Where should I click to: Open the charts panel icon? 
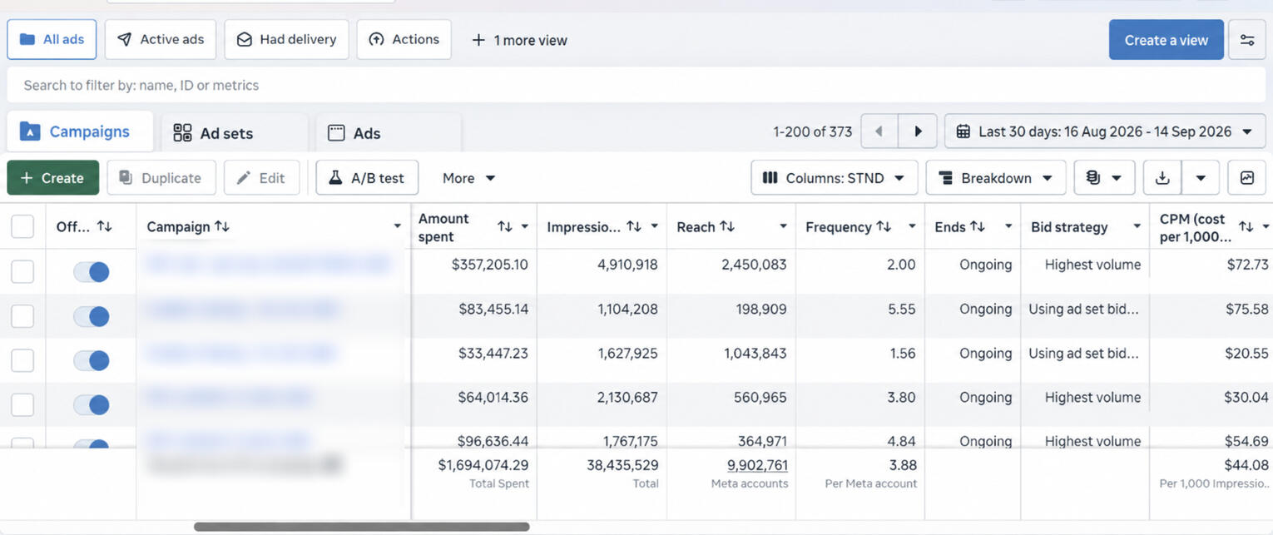[1246, 178]
